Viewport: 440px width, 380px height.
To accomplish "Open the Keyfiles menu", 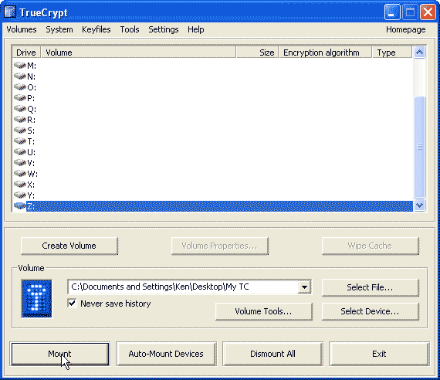I will tap(96, 29).
